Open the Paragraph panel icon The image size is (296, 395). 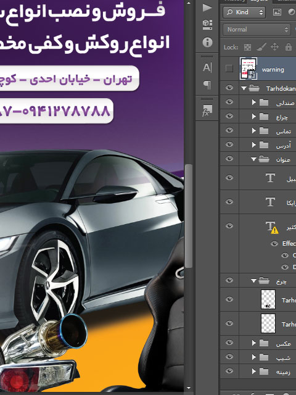tap(207, 85)
